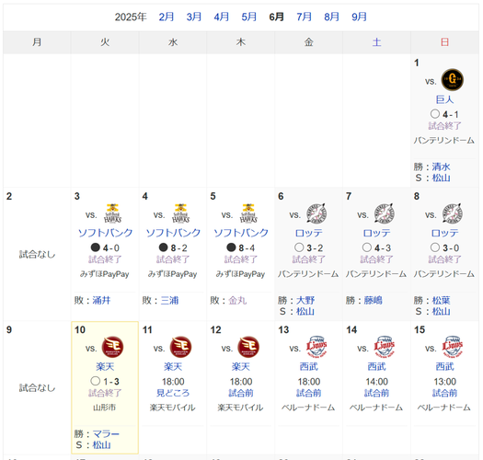483x460 pixels.
Task: Open ロッテ team link on June 6
Action: [308, 233]
